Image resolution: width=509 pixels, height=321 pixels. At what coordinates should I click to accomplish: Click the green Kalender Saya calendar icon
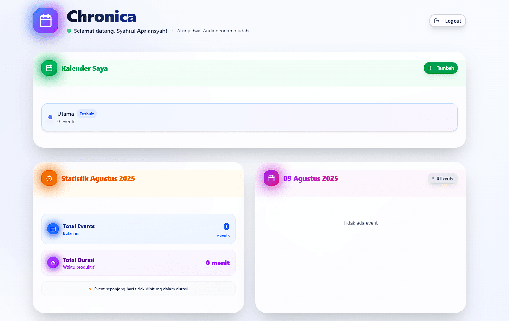[x=49, y=68]
